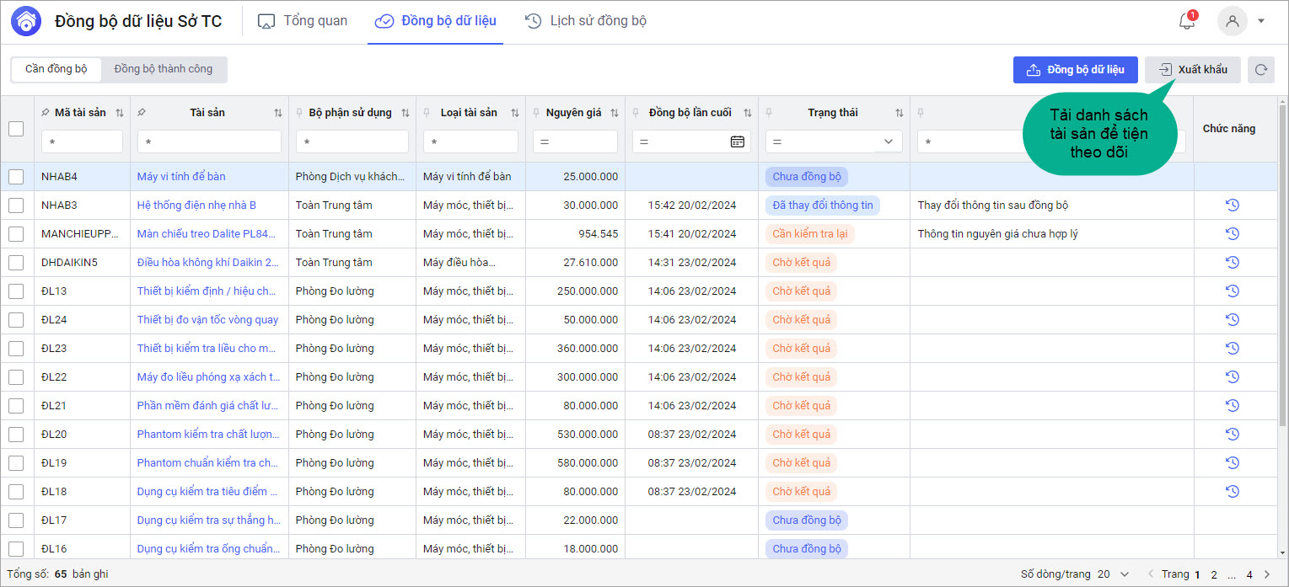Expand the Trạng thái filter dropdown

[x=888, y=141]
